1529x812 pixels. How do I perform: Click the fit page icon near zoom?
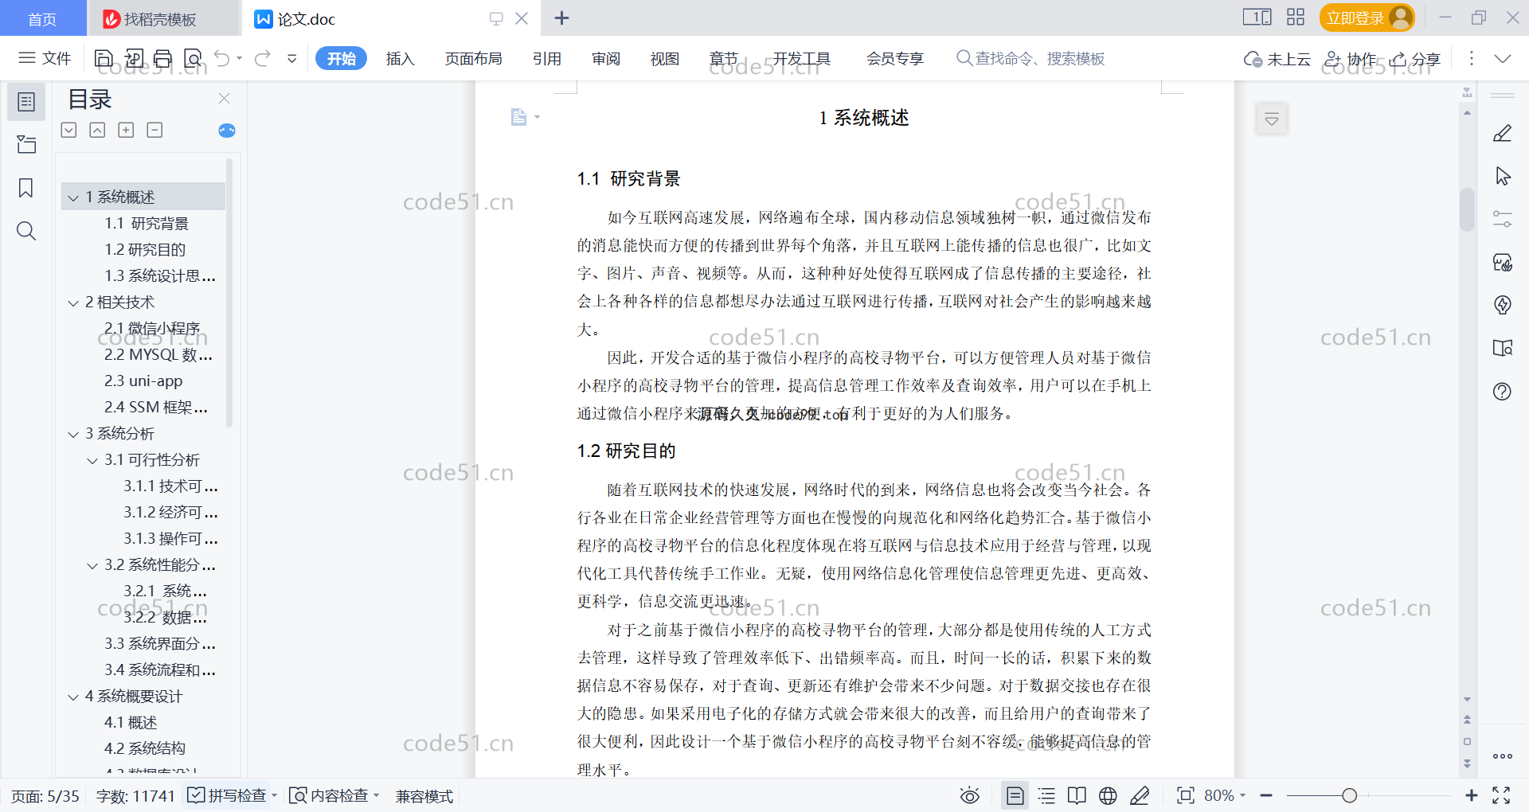[1186, 795]
